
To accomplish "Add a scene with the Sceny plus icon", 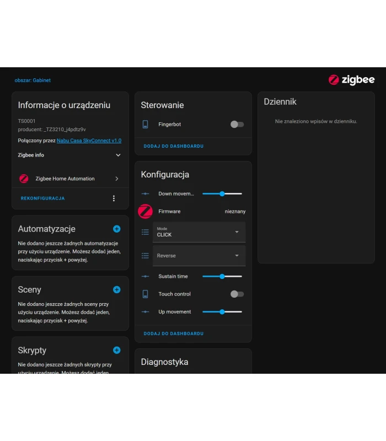I will (117, 290).
